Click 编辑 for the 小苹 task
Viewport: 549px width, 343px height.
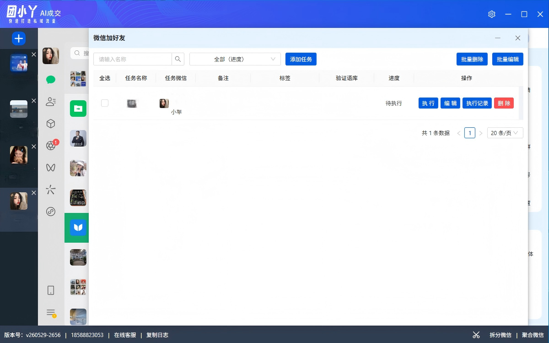(451, 103)
